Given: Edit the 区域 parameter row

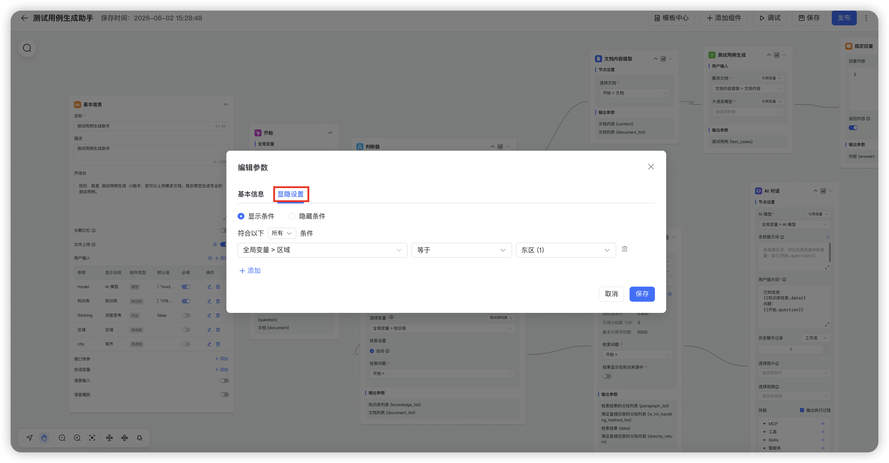Looking at the screenshot, I should pyautogui.click(x=209, y=330).
